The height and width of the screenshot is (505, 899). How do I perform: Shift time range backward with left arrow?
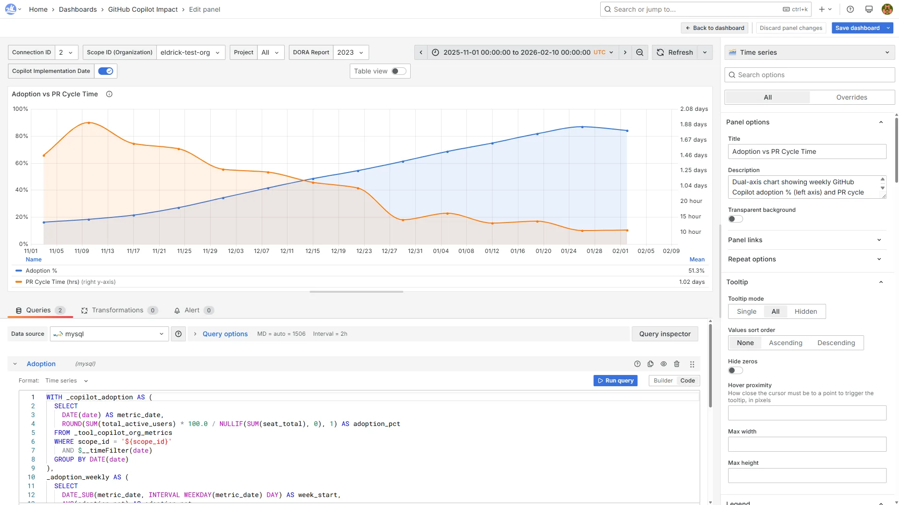point(421,52)
